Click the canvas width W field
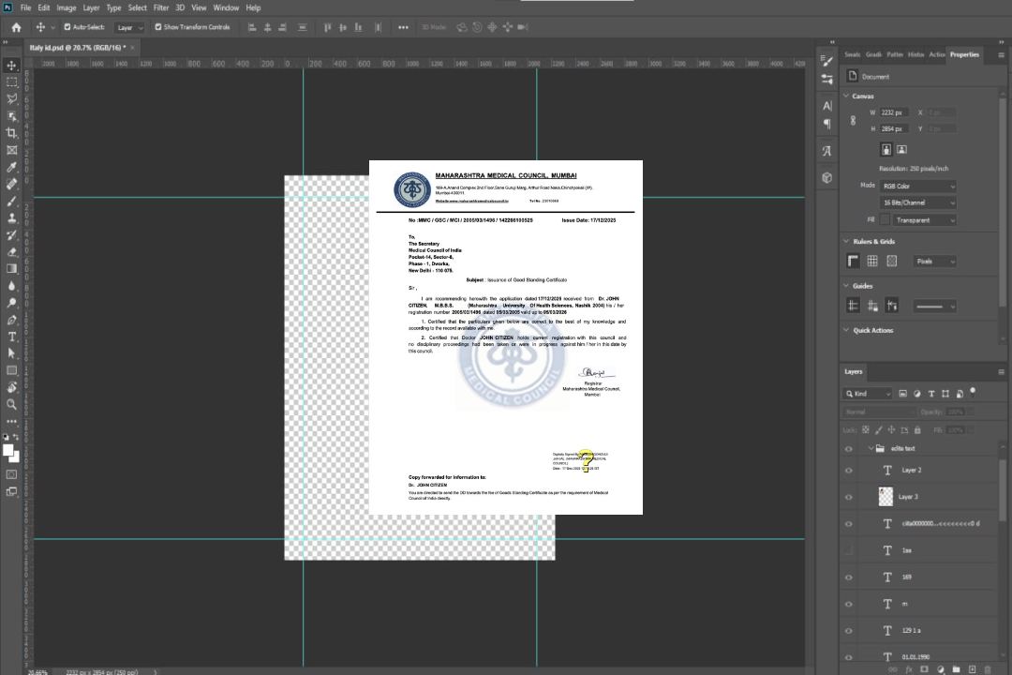 click(895, 112)
